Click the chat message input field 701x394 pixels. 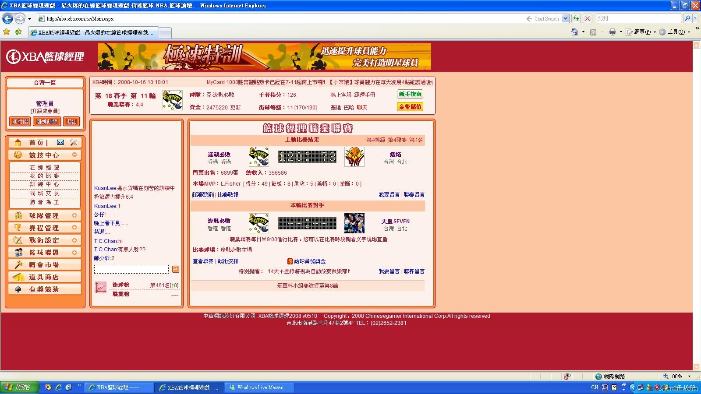(131, 269)
